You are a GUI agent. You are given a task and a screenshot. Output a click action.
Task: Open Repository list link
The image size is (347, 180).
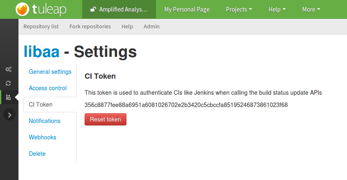pos(41,27)
